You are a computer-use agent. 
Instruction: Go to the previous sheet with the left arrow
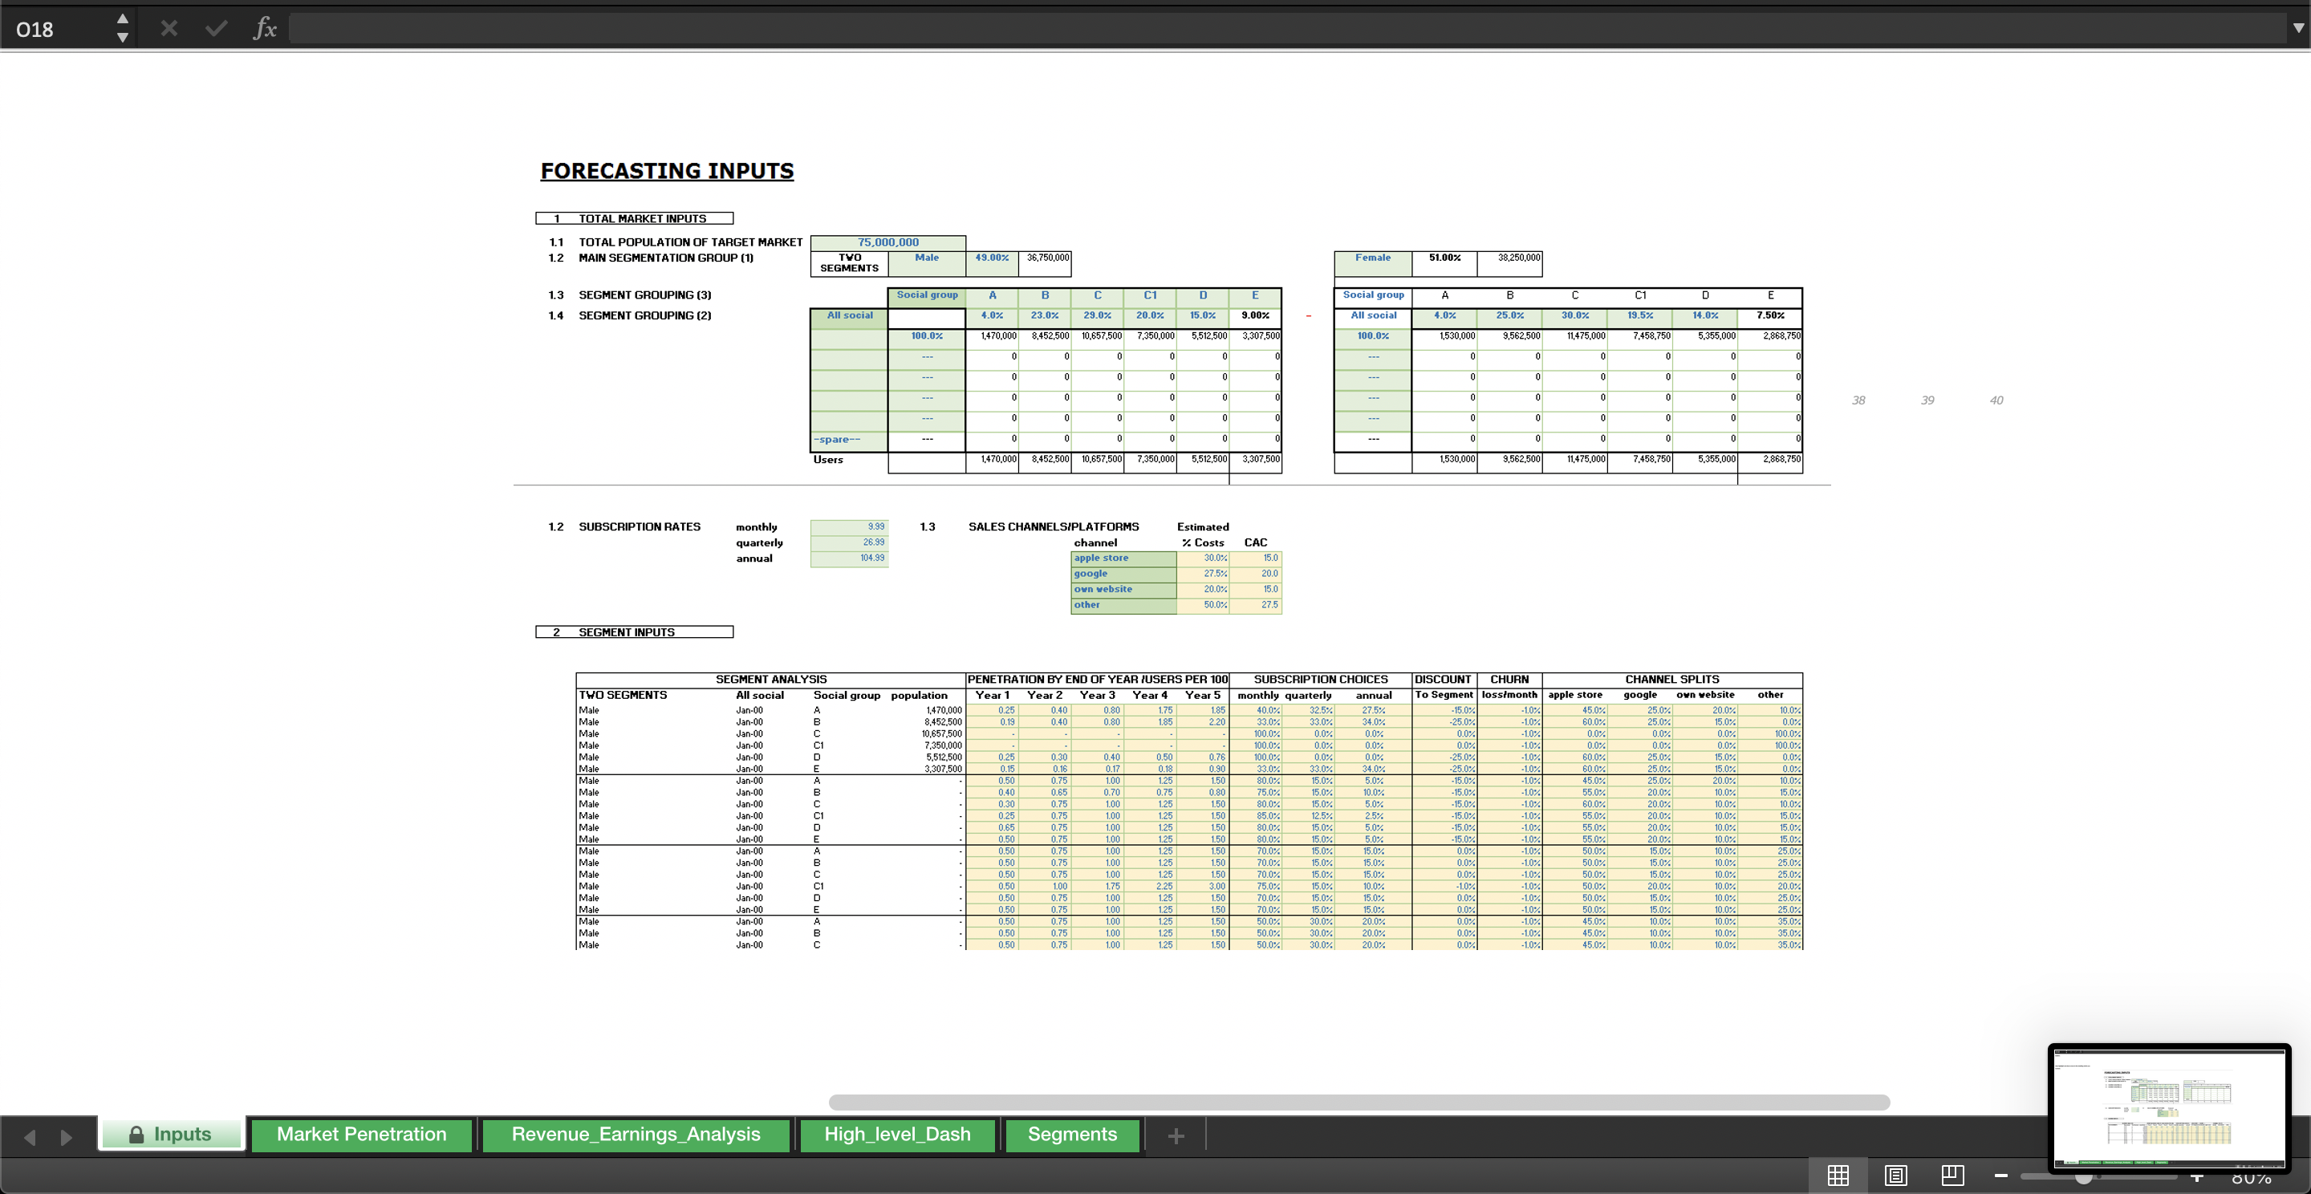[30, 1138]
